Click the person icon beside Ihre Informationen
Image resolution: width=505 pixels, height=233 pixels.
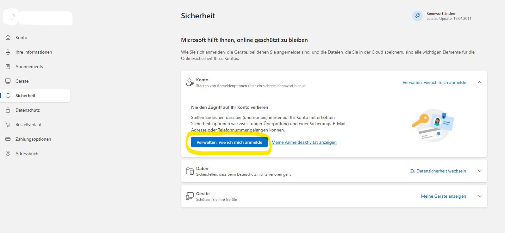click(8, 52)
